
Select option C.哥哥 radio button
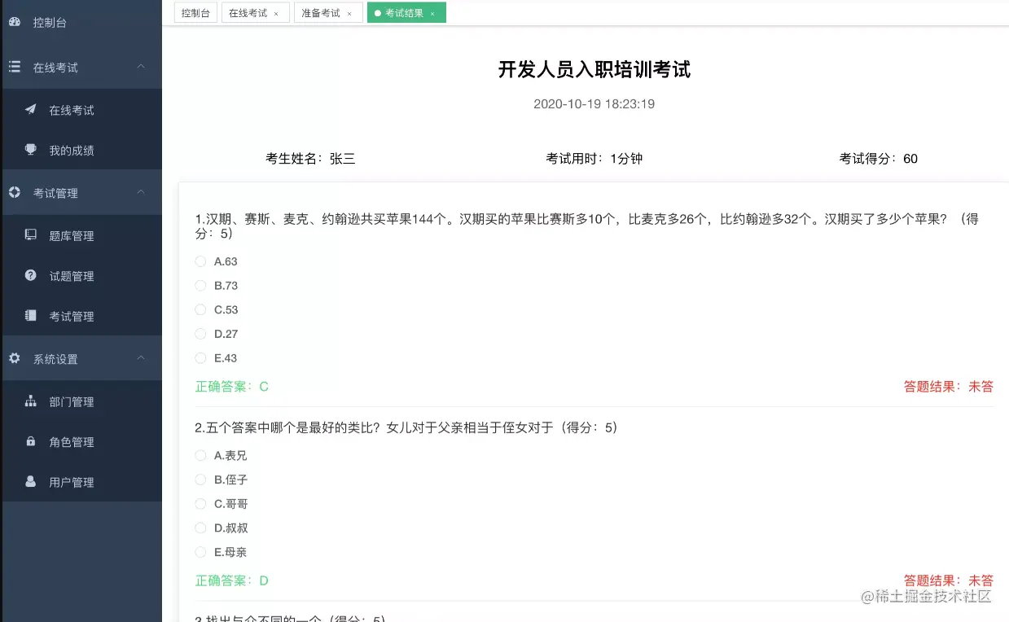200,504
